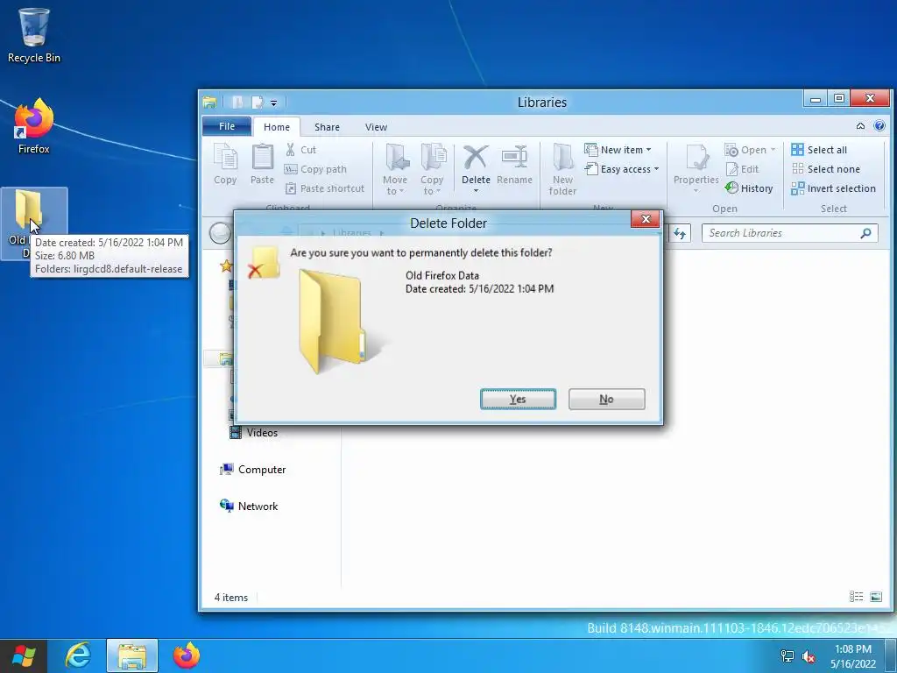This screenshot has height=673, width=897.
Task: Select the Firefox desktop shortcut
Action: tap(34, 126)
